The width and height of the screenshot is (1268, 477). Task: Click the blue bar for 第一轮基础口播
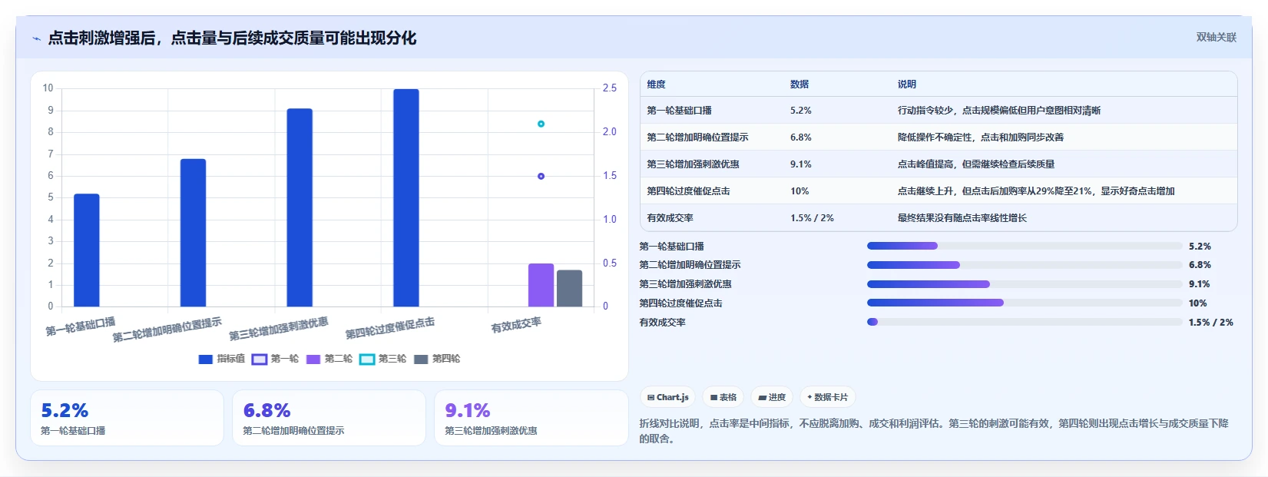[x=87, y=250]
